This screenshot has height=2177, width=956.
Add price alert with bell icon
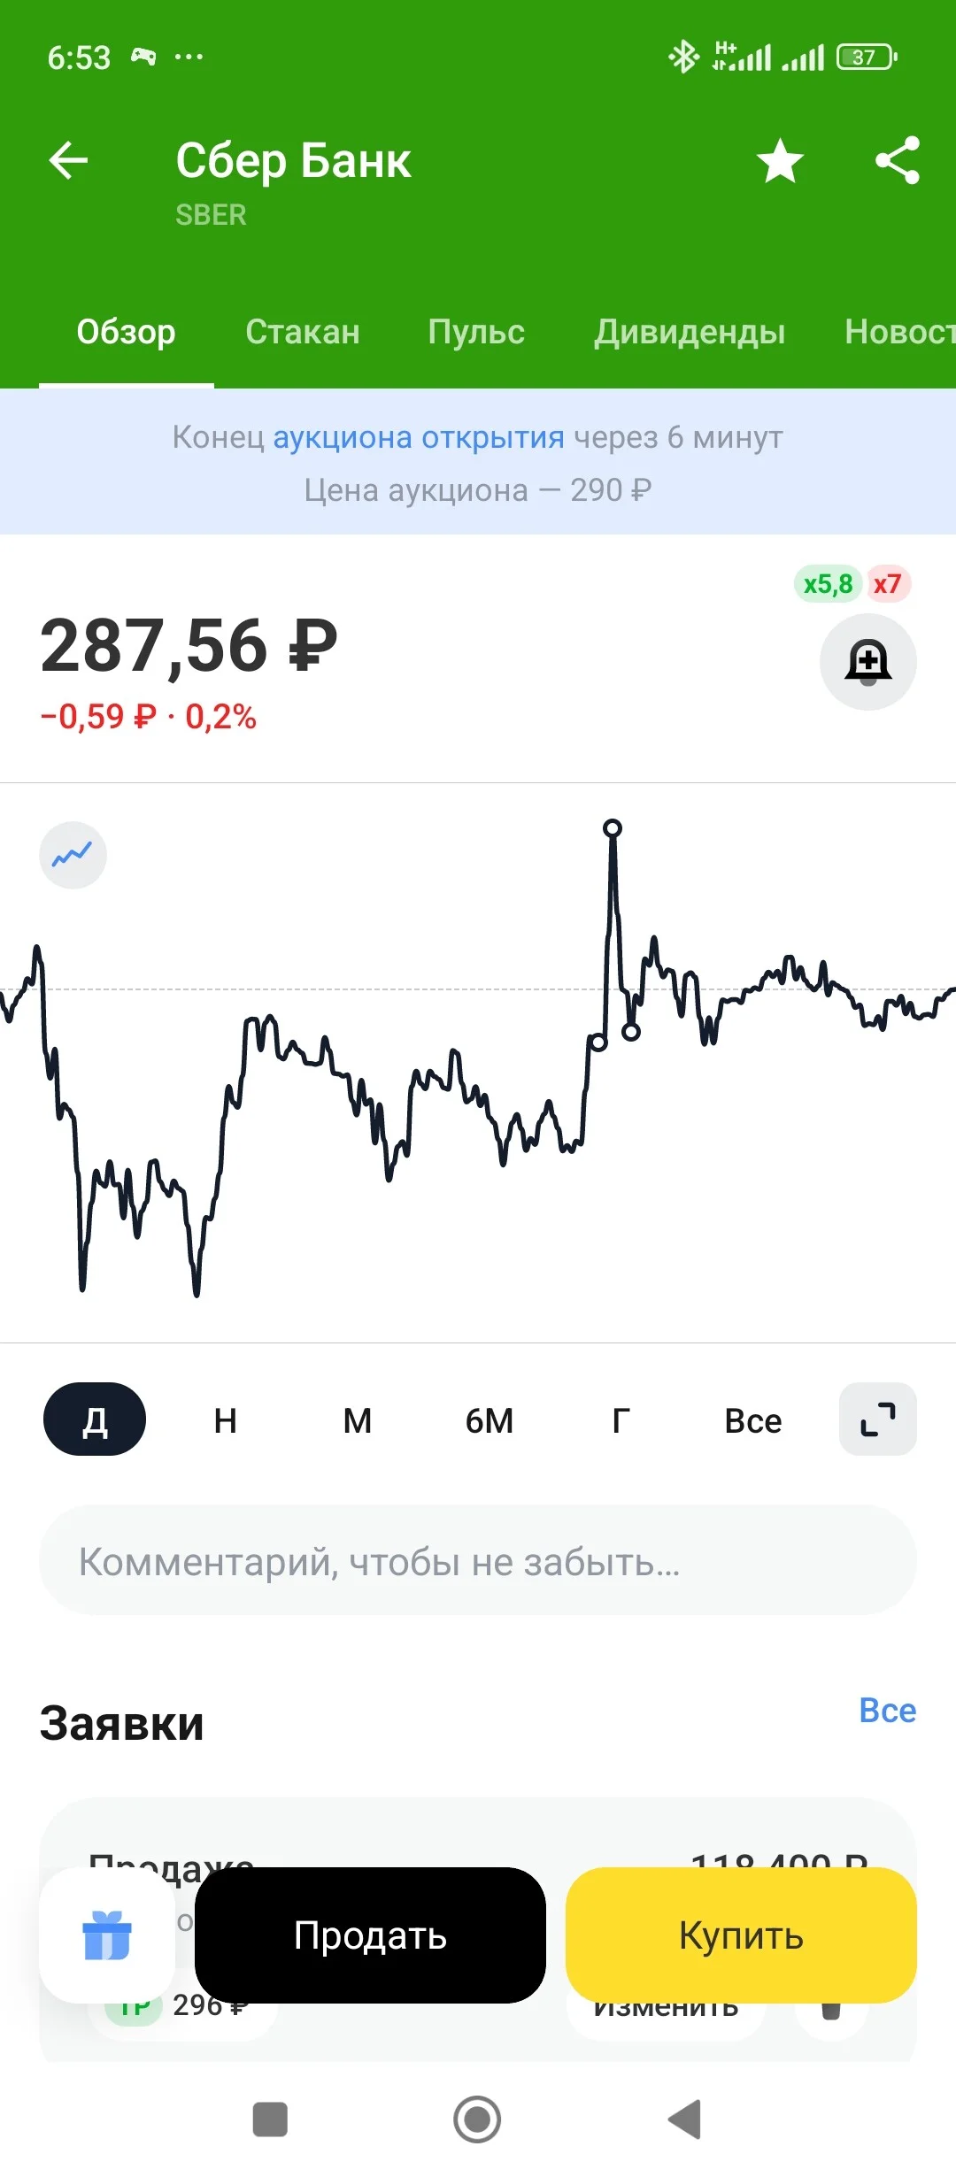click(868, 661)
